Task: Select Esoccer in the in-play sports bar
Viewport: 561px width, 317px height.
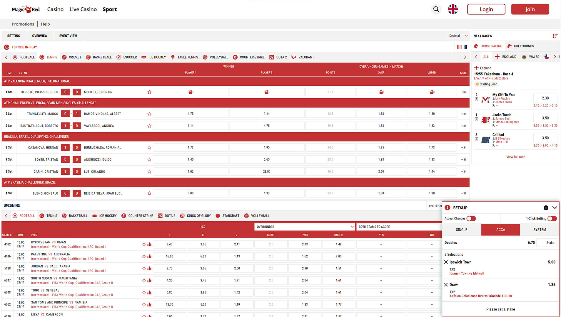Action: tap(127, 57)
